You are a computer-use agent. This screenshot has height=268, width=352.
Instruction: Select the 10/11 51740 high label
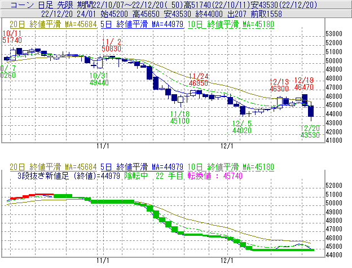(x=12, y=37)
